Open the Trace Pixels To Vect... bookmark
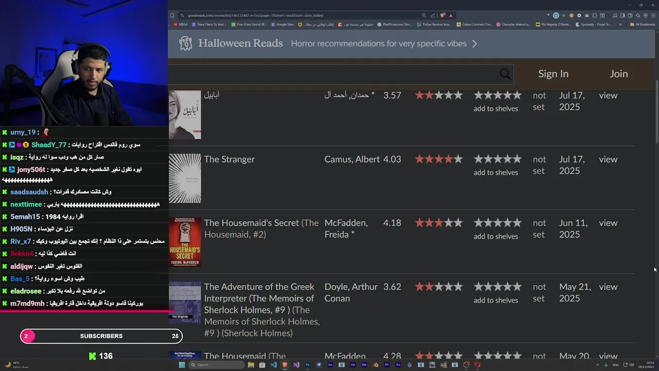This screenshot has width=659, height=371. coord(209,24)
